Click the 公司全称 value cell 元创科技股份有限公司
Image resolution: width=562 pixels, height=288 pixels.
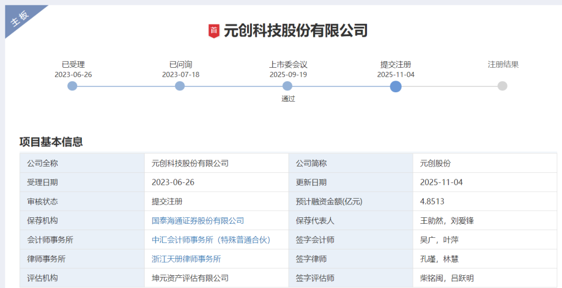pos(217,163)
